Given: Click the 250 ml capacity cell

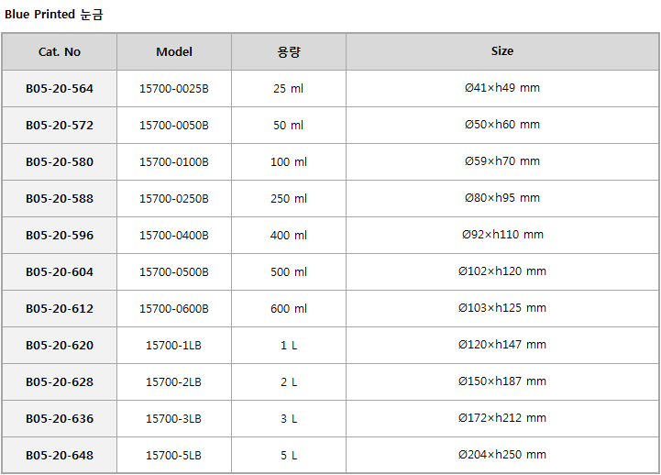Looking at the screenshot, I should pyautogui.click(x=289, y=198).
